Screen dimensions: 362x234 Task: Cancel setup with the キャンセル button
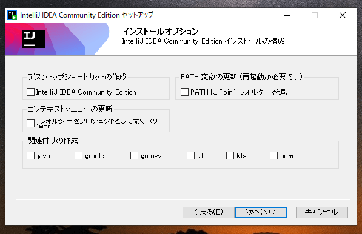pyautogui.click(x=322, y=212)
